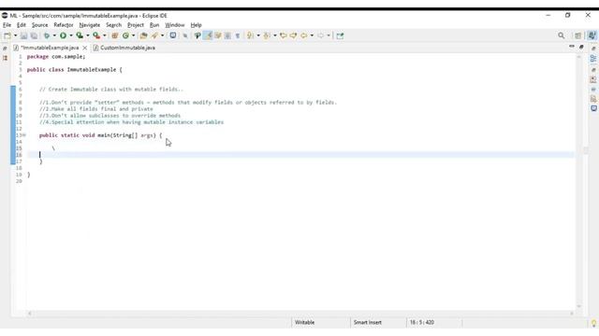Click the overview ruler marker beside line 15

pos(586,150)
